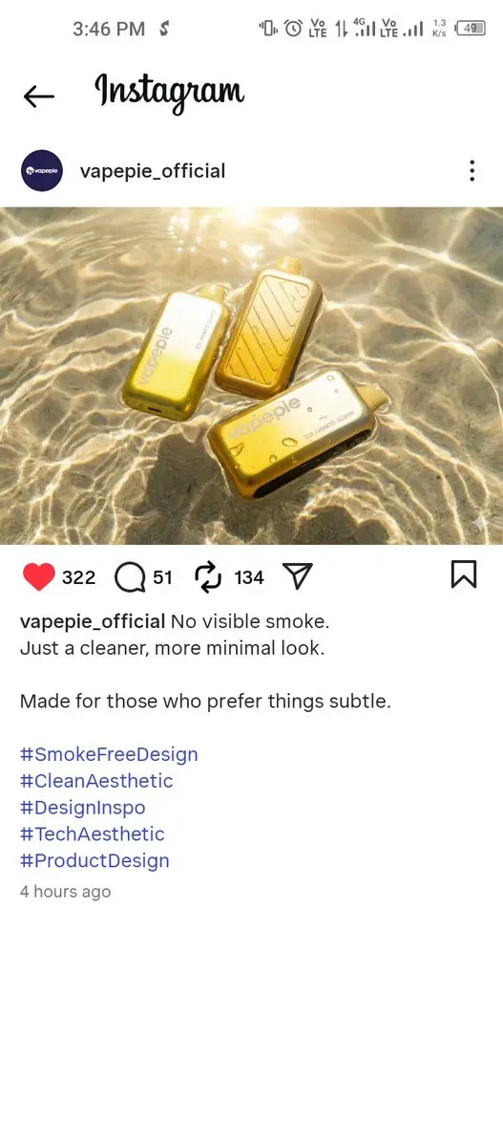The width and height of the screenshot is (503, 1147).
Task: Open the vapepie profile avatar
Action: point(42,171)
